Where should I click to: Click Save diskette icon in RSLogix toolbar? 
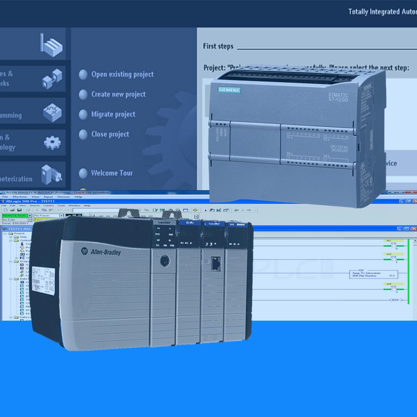(19, 210)
